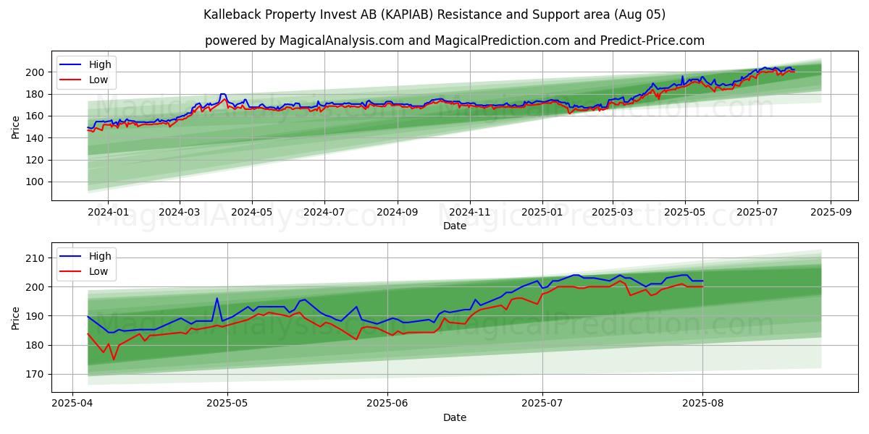Click the 2024-07 tick label

pyautogui.click(x=324, y=213)
